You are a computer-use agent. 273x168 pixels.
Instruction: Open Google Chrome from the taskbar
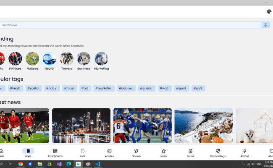[21, 164]
